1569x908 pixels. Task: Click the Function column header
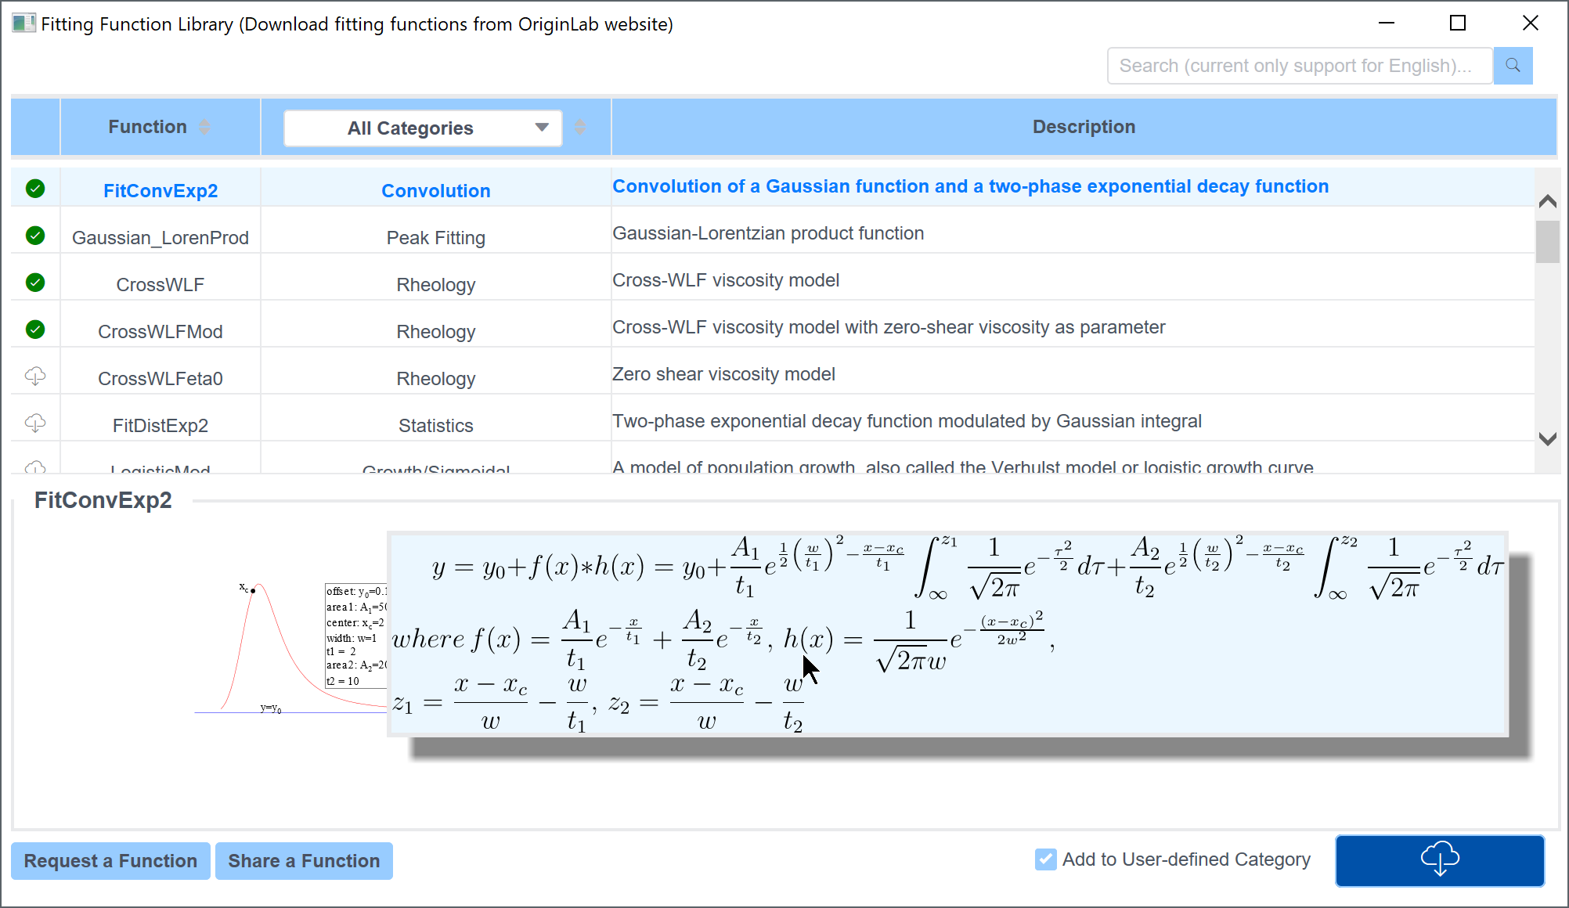pos(160,127)
